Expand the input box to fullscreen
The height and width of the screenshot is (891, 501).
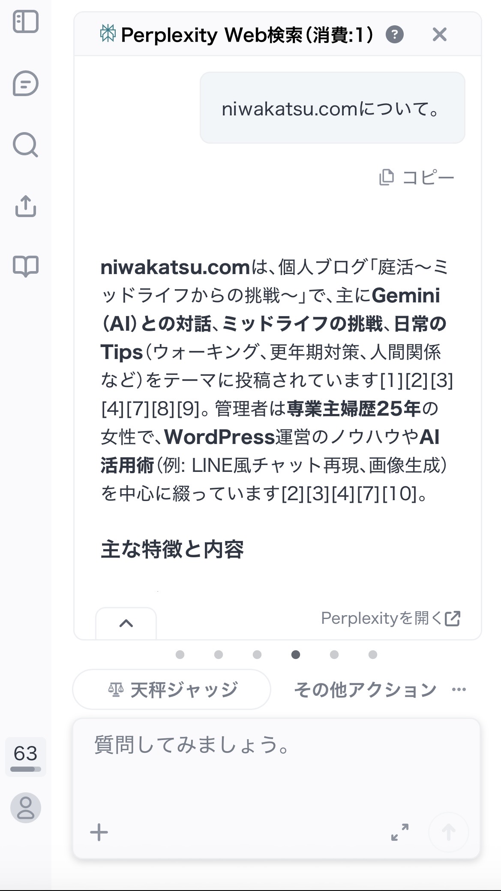tap(400, 832)
